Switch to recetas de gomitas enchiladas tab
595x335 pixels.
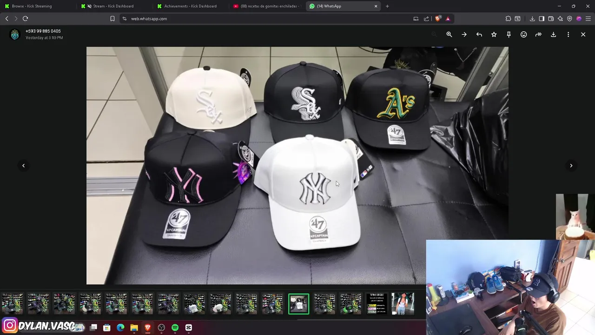tap(267, 6)
